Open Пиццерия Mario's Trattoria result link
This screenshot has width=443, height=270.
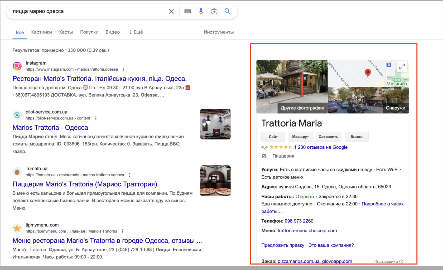85,184
